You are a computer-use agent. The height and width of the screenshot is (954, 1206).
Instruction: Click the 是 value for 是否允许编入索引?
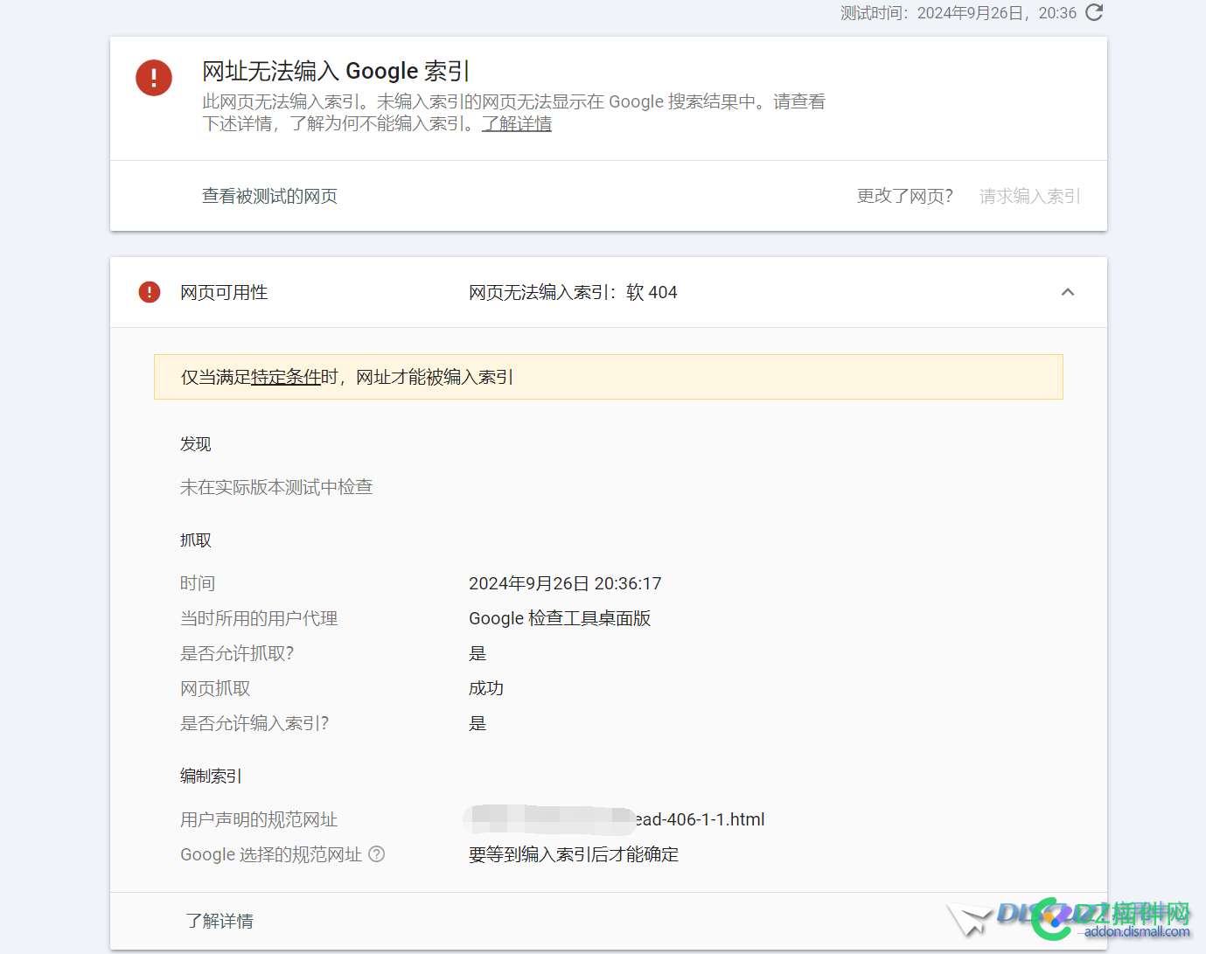tap(478, 723)
